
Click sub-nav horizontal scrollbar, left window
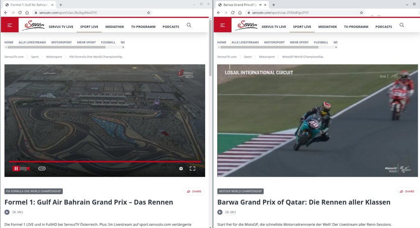[57, 47]
